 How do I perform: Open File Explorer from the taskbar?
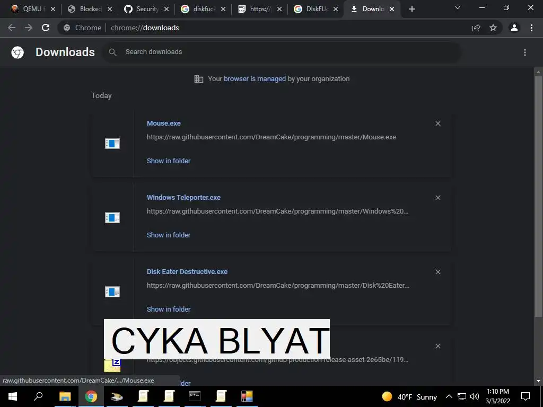coord(65,396)
